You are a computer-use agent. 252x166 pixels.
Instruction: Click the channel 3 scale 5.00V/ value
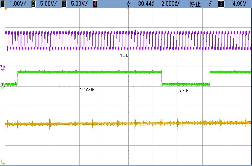[79, 4]
